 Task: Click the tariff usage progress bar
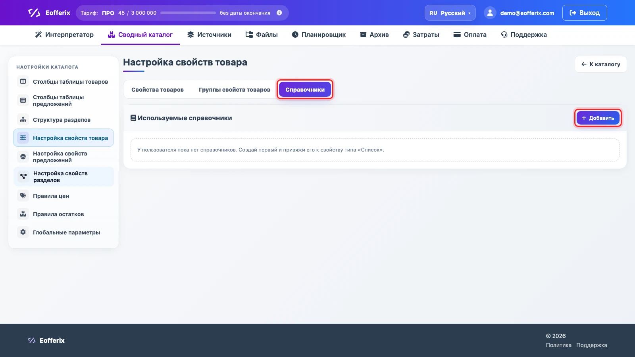coord(188,13)
